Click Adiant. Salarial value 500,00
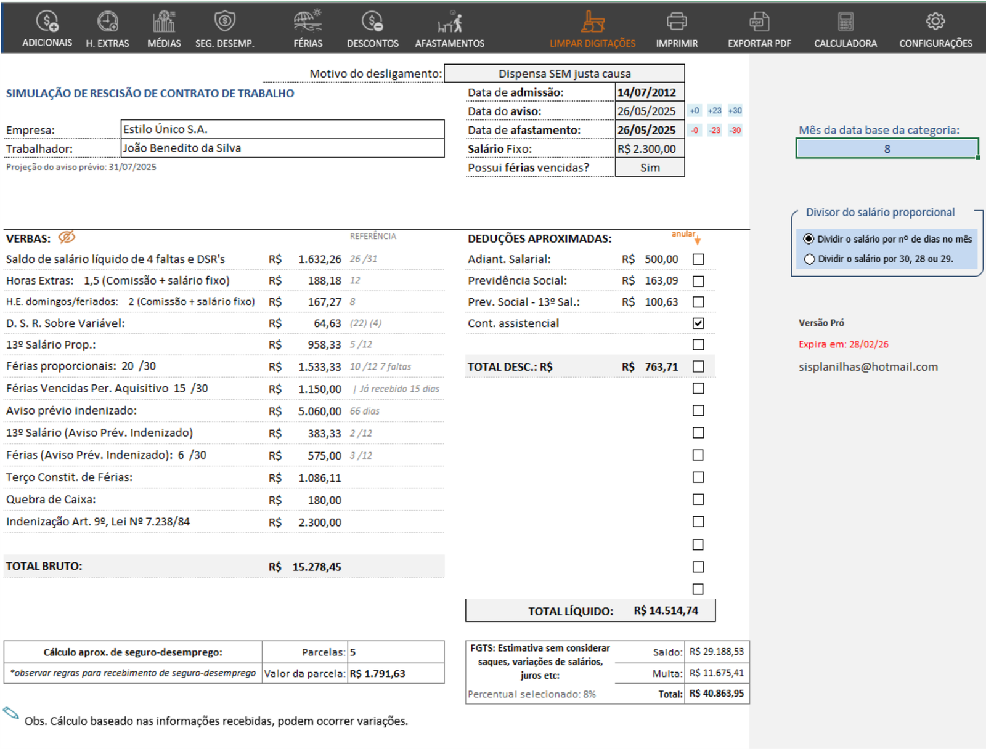This screenshot has height=749, width=986. point(661,259)
